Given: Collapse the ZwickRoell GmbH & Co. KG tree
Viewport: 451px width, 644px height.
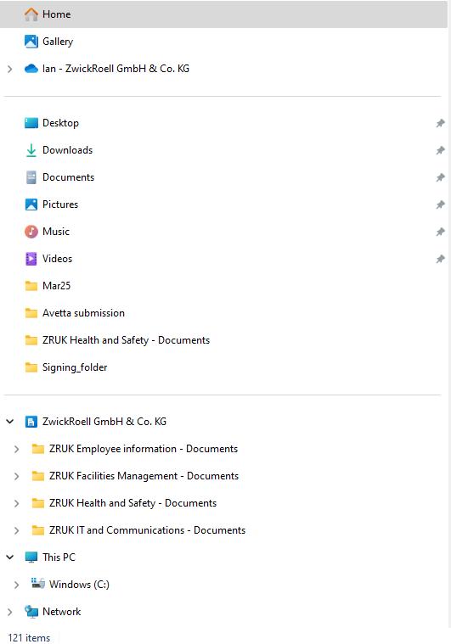Looking at the screenshot, I should [10, 422].
